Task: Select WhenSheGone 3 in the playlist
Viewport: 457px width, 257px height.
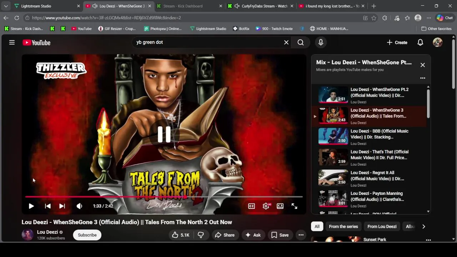Action: (370, 116)
